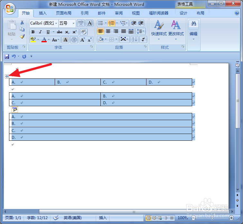Click the 字数: 12/12 word count
243x224 pixels.
pos(37,218)
